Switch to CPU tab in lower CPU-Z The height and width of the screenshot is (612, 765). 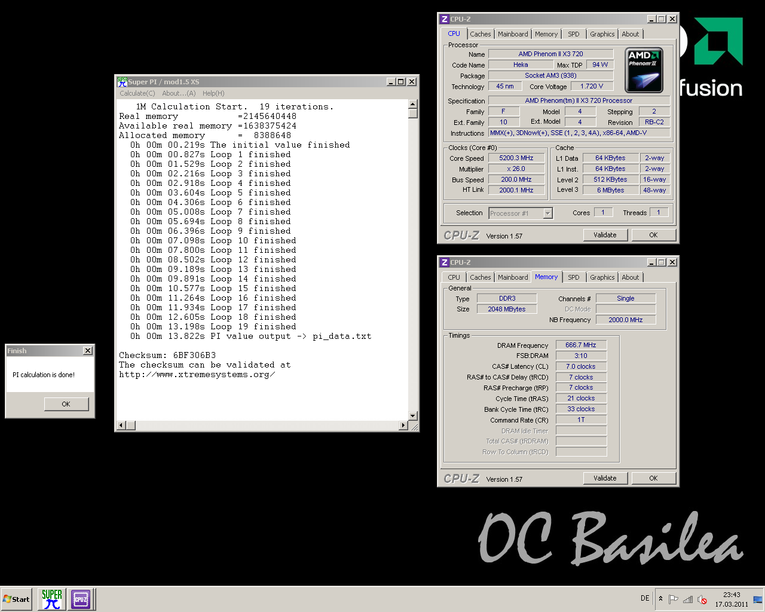(454, 277)
